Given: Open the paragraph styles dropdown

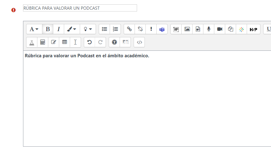Looking at the screenshot, I should [34, 29].
